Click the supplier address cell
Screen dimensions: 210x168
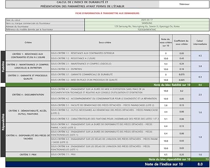click(147, 27)
